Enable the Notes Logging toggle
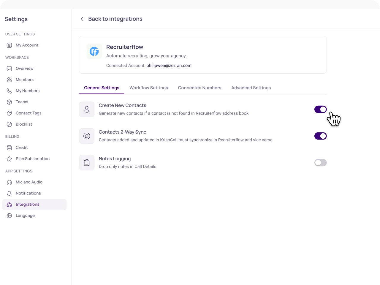Viewport: 380px width, 285px height. pyautogui.click(x=320, y=163)
